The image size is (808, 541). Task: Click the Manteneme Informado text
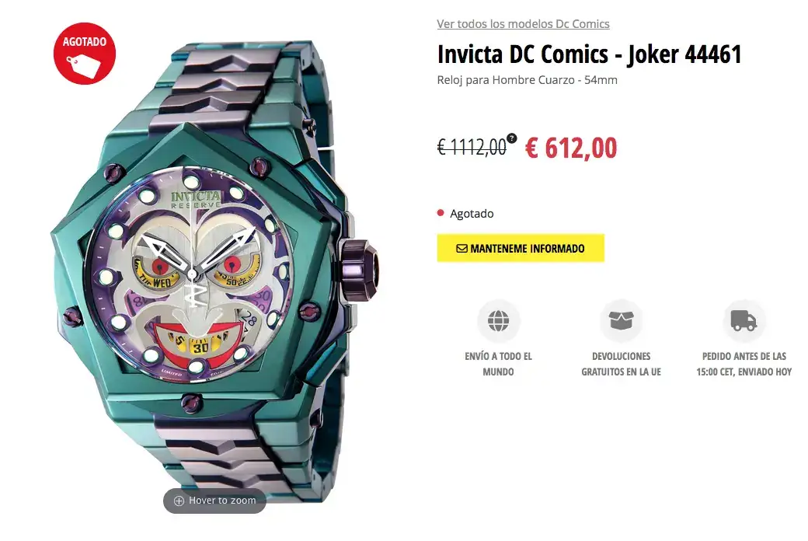point(528,249)
